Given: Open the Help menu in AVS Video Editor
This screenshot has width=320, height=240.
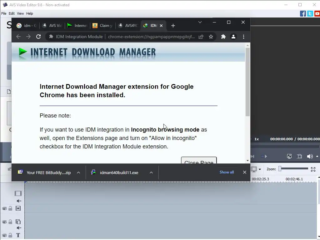Looking at the screenshot, I should click(30, 13).
